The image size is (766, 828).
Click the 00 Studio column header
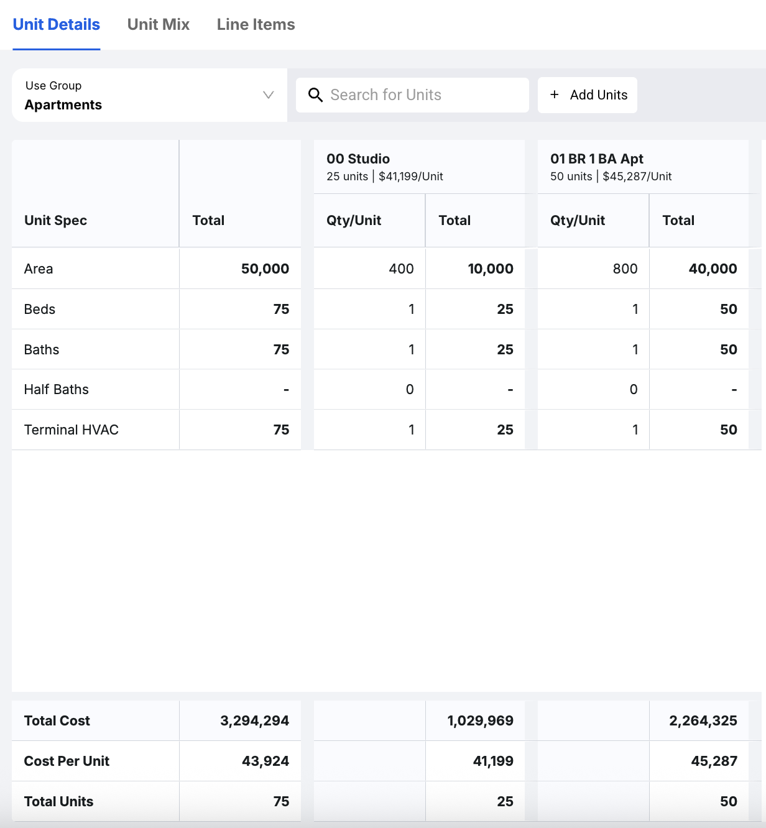[x=358, y=159]
